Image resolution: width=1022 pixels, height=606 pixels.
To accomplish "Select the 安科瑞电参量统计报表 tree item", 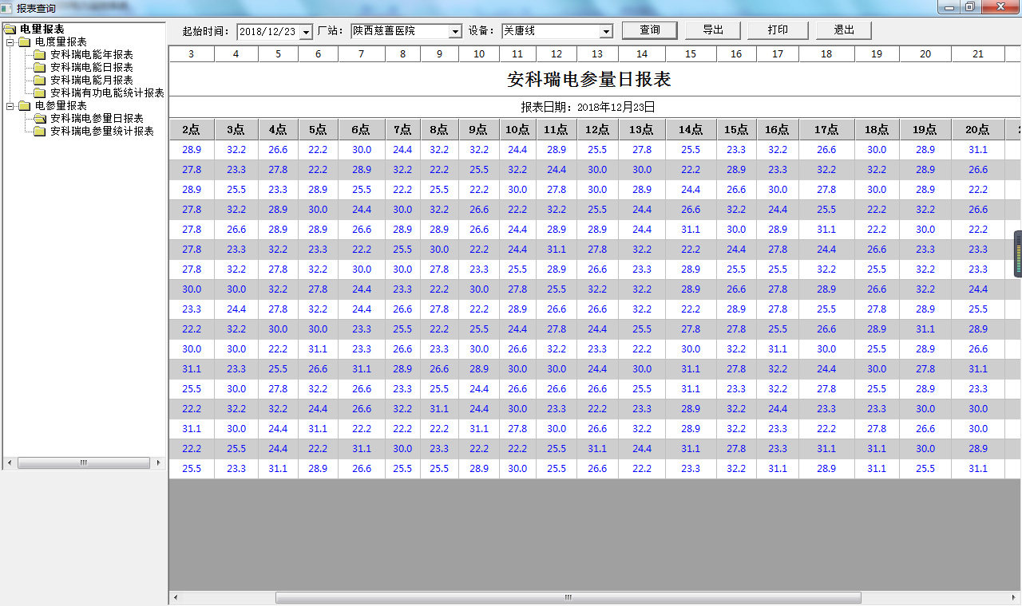I will 102,132.
